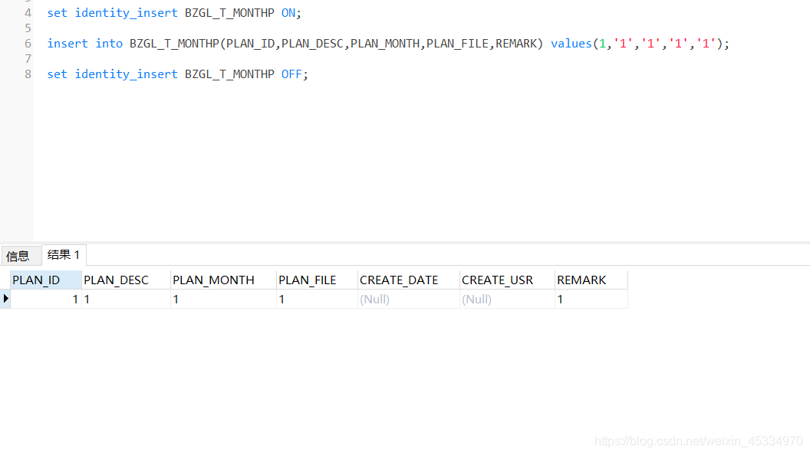The height and width of the screenshot is (455, 810).
Task: Click line number 8 in the editor gutter
Action: (28, 74)
